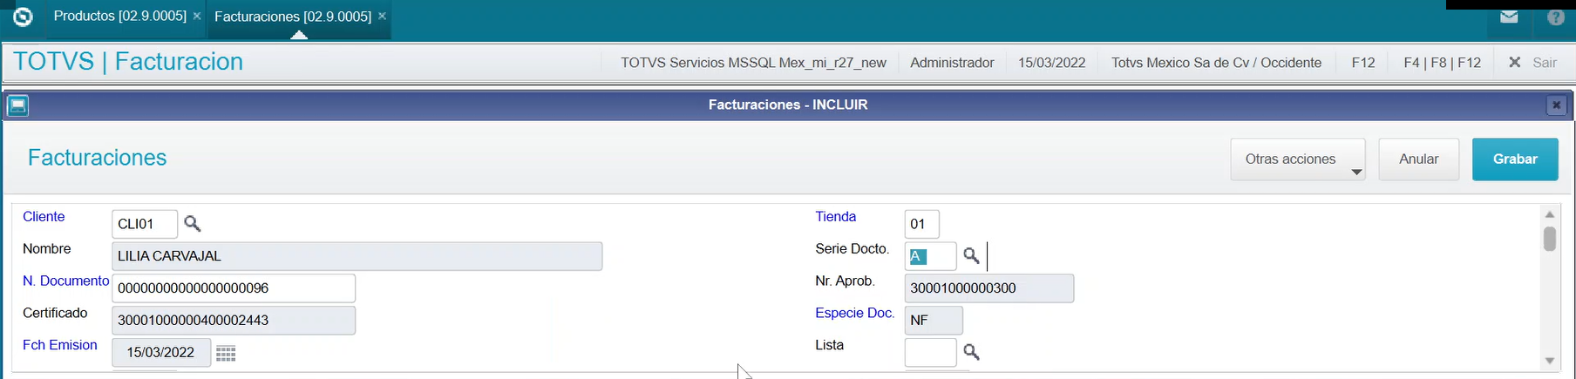This screenshot has height=379, width=1576.
Task: Click the scrollbar up arrow in form
Action: [x=1549, y=214]
